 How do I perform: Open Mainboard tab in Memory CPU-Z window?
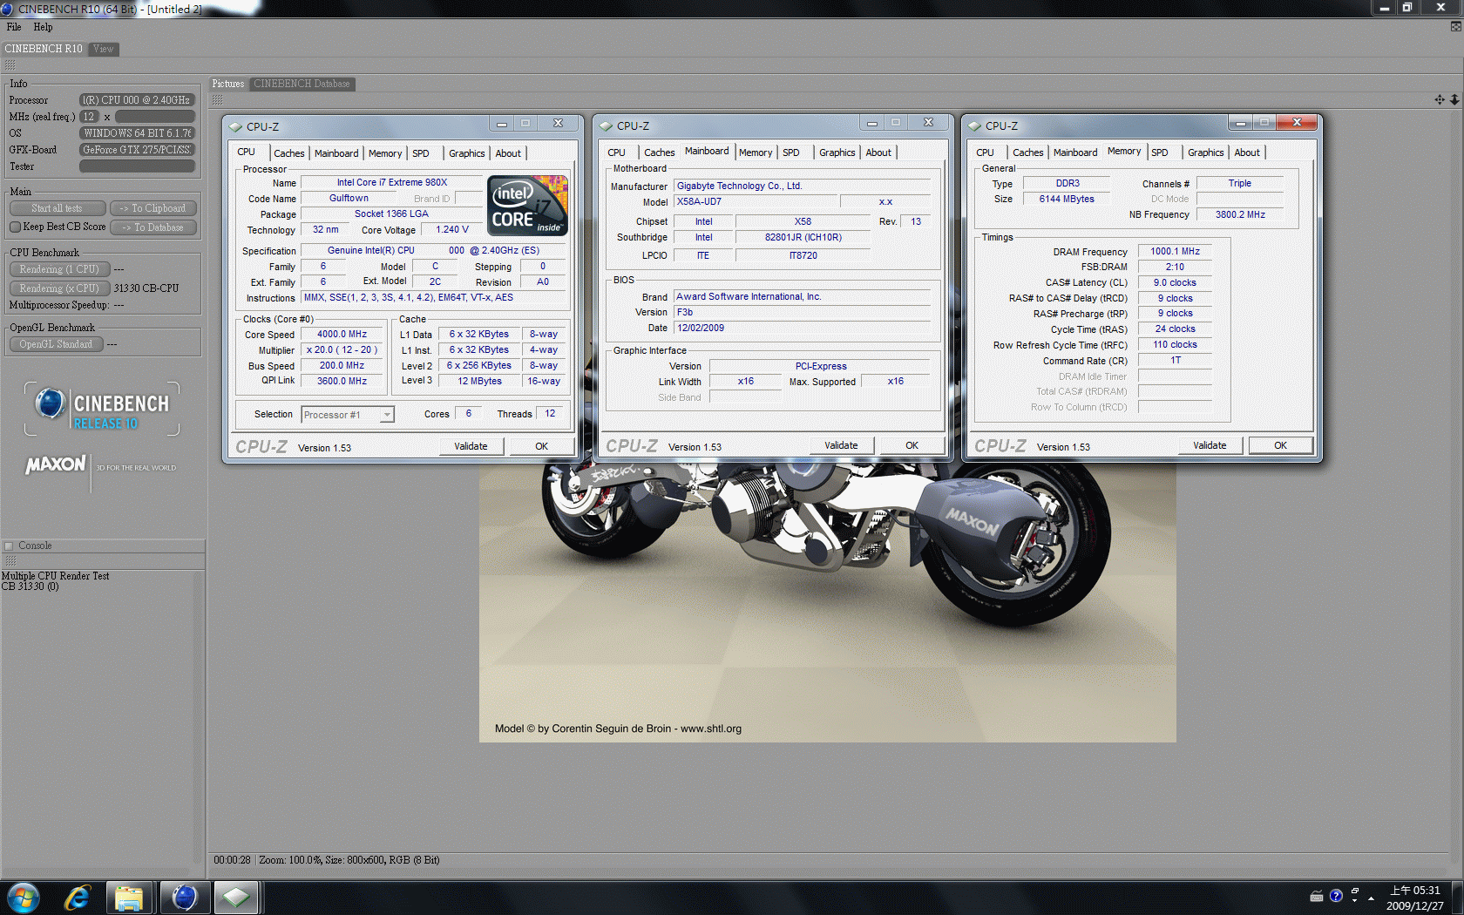click(x=1075, y=152)
